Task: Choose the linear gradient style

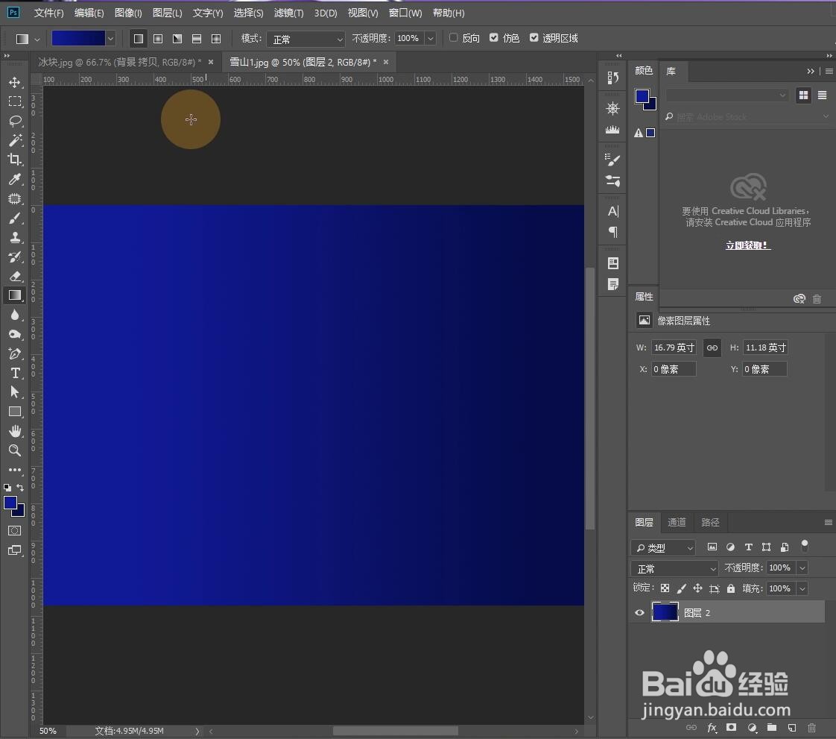Action: point(139,39)
